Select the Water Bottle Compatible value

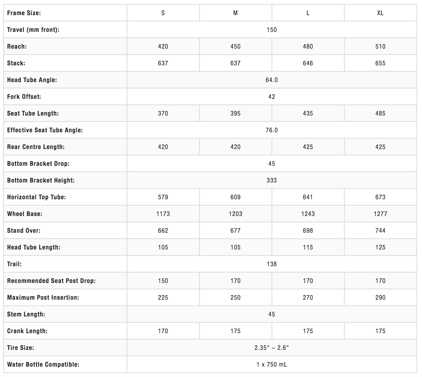click(x=272, y=365)
